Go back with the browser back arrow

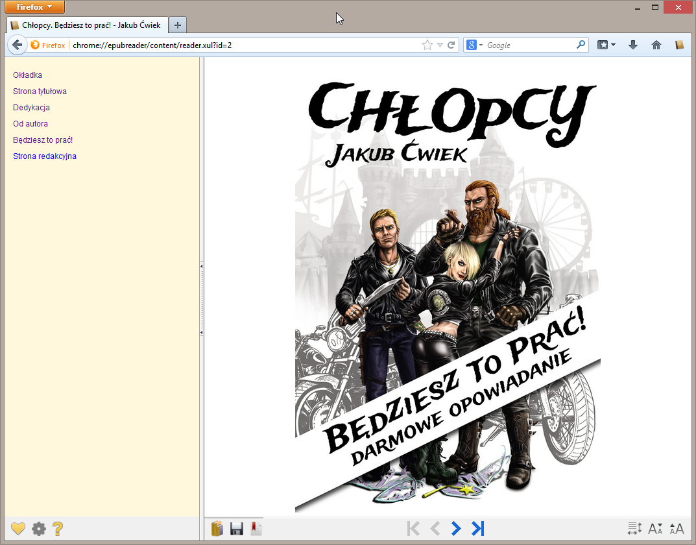[x=18, y=45]
